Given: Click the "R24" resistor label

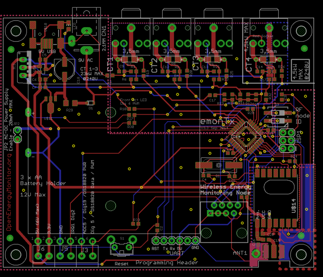Looking at the screenshot, I should click(x=294, y=157).
